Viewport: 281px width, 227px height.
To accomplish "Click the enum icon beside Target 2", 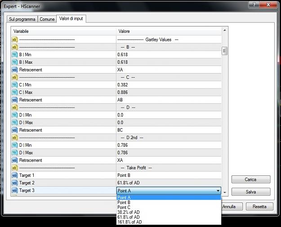I will tap(15, 183).
